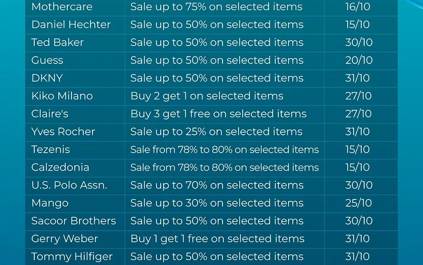Select the Tezenis brand name
Viewport: 423px width, 265px height.
coord(50,149)
